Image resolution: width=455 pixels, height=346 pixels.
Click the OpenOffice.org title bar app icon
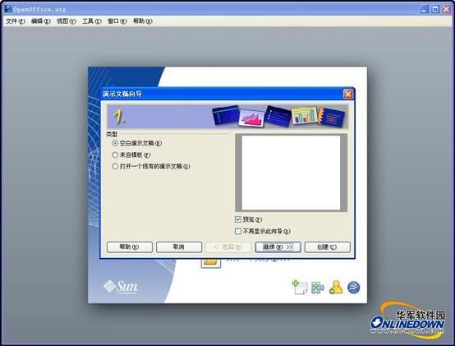(x=8, y=9)
